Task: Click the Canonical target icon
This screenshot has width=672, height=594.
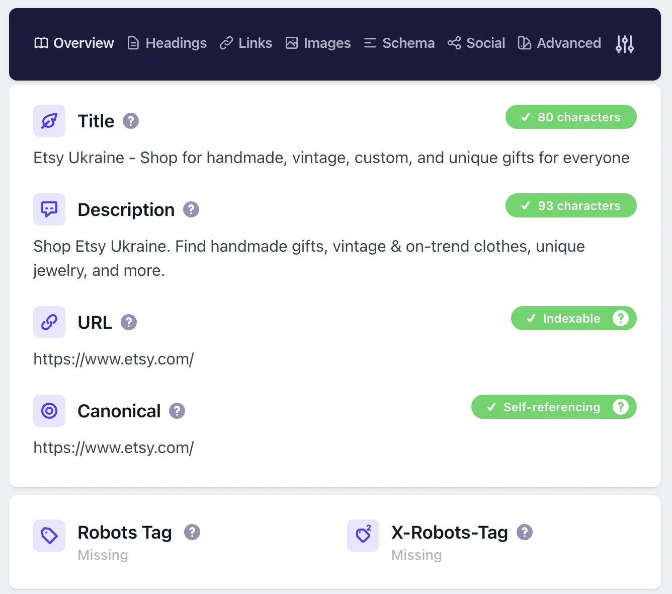Action: pyautogui.click(x=49, y=411)
